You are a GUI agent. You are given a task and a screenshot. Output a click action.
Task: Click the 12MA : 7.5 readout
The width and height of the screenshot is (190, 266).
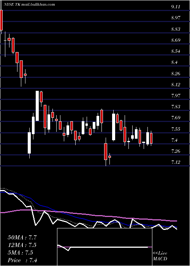tap(22, 245)
